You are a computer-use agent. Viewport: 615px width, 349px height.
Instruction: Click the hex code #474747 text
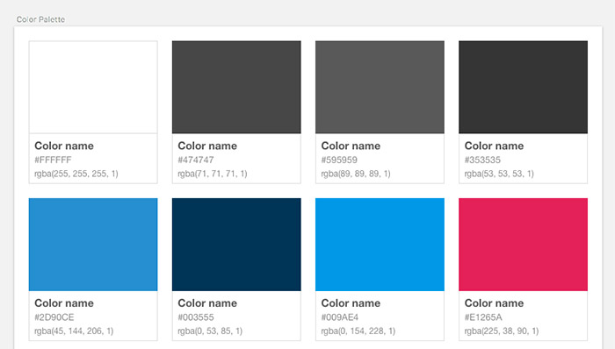pos(196,160)
